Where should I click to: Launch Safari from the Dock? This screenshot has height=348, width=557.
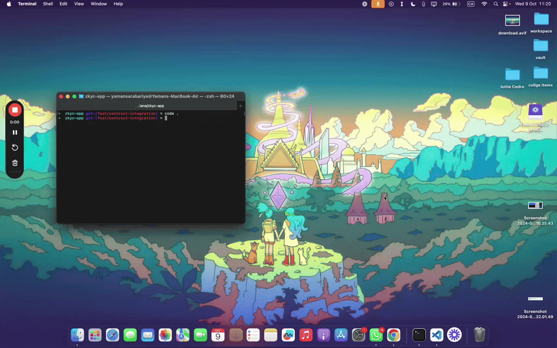[x=112, y=334]
